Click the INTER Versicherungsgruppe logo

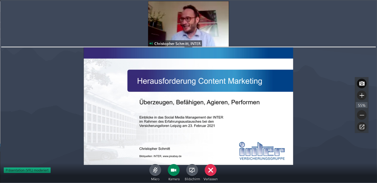coord(262,151)
